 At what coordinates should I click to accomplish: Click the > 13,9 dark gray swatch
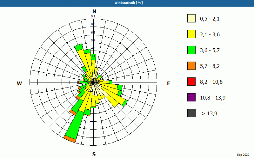click(191, 113)
